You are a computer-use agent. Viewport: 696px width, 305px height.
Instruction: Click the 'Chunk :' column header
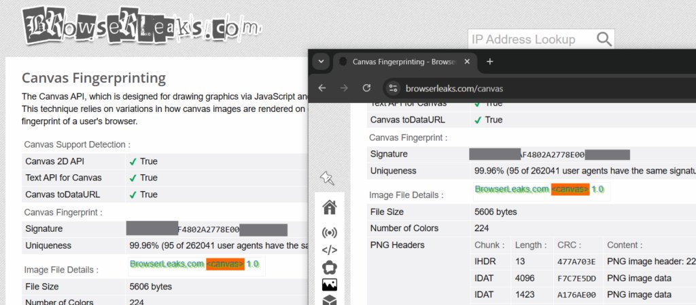(489, 245)
